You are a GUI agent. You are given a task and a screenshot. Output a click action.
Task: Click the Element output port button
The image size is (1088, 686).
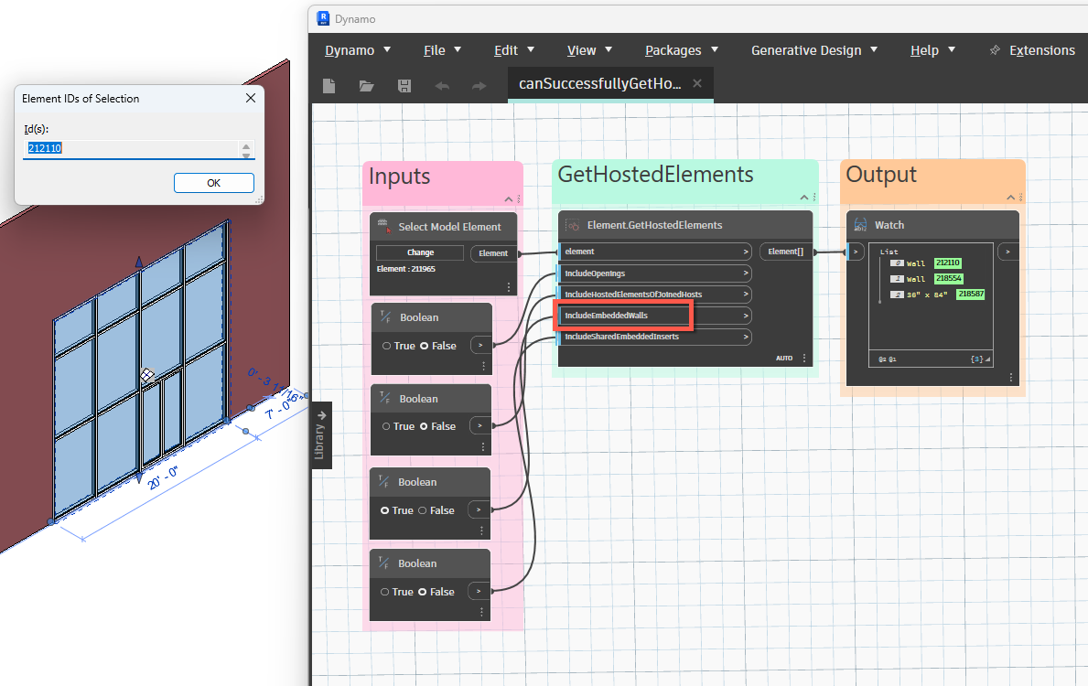coord(493,253)
